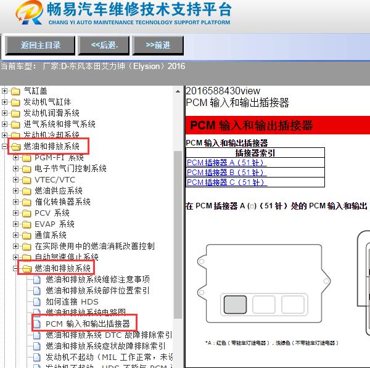Click the document icon for 燃油和排放系统部件位置索引
The image size is (370, 368).
(37, 290)
